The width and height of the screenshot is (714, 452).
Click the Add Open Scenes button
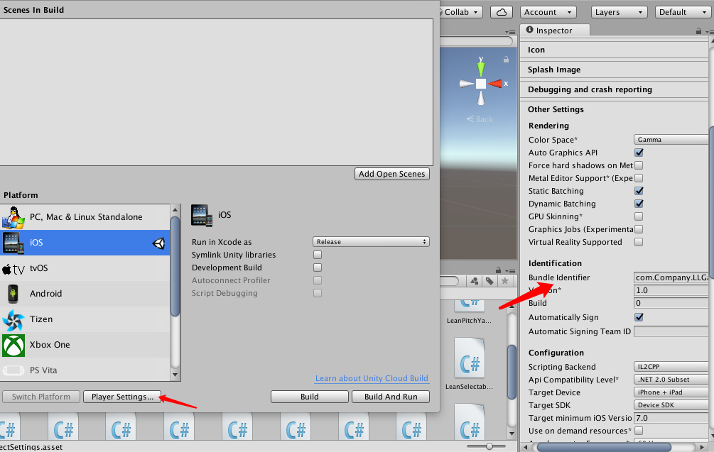tap(391, 174)
